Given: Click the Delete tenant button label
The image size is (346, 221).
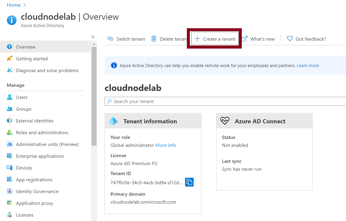Looking at the screenshot, I should [173, 39].
